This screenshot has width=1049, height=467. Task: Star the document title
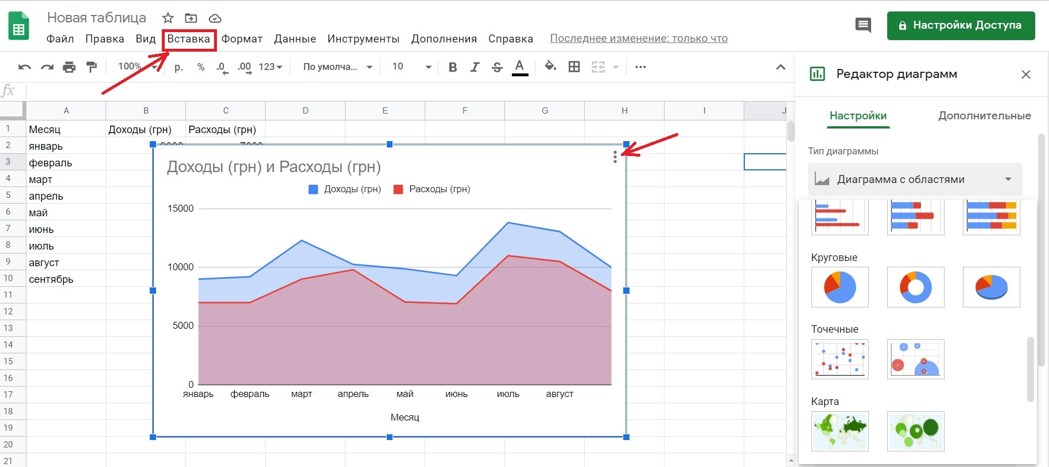168,18
